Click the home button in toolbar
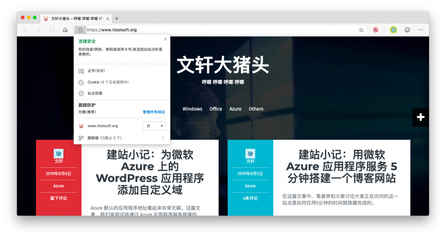Screen dimensions: 446x238 (x=65, y=30)
